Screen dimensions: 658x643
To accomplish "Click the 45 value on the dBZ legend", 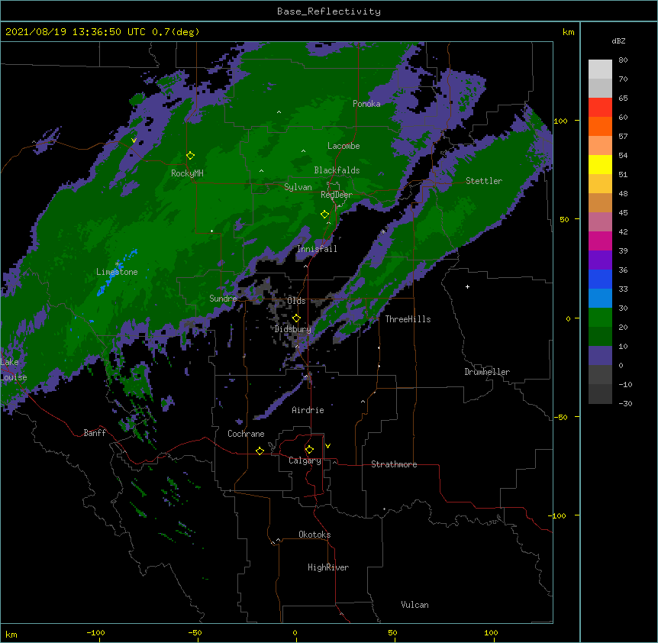I will [x=623, y=213].
